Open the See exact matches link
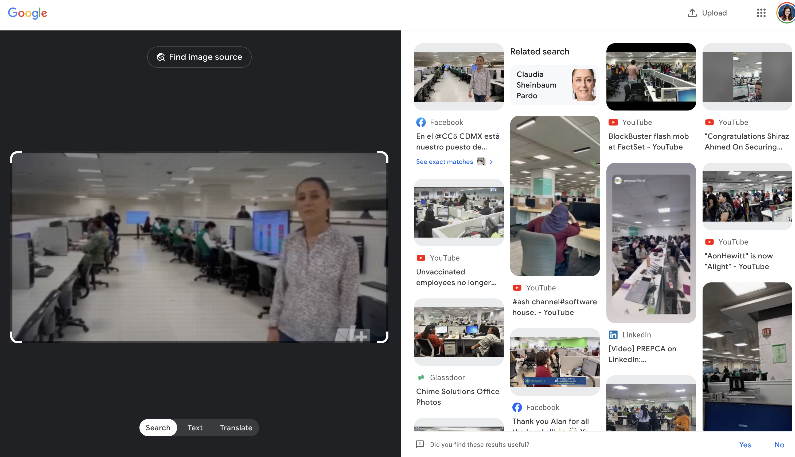The image size is (795, 457). pos(444,162)
